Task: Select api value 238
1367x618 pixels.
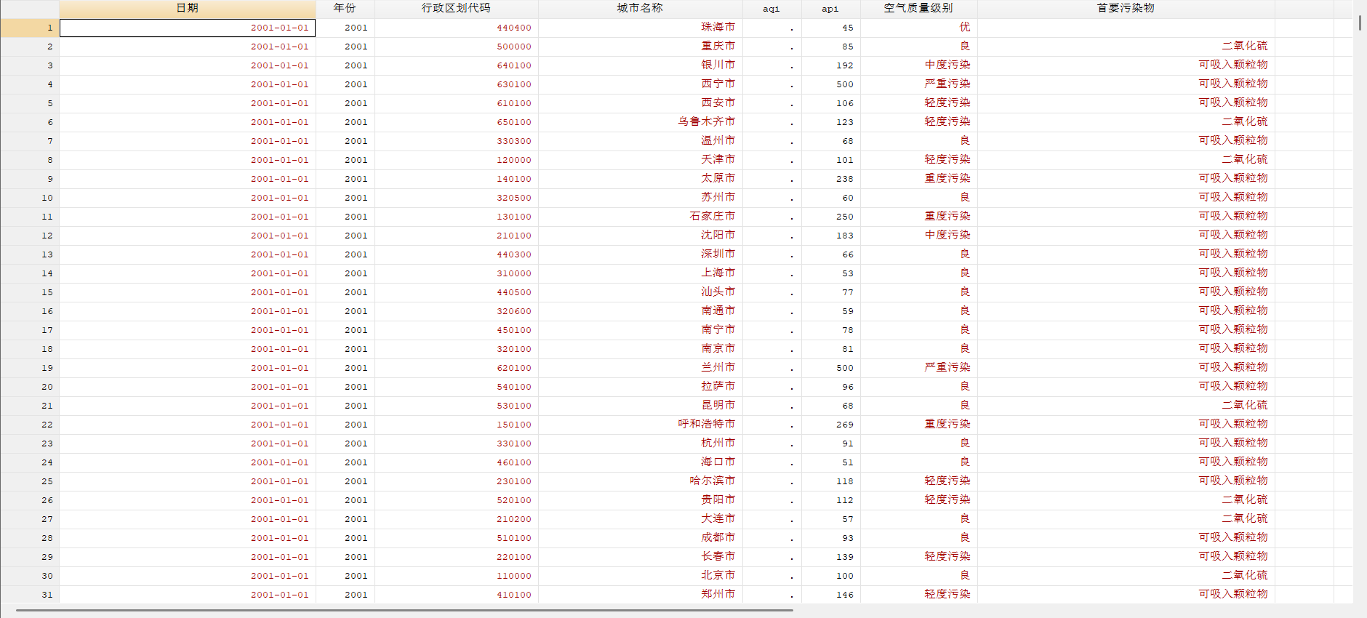Action: [x=831, y=179]
